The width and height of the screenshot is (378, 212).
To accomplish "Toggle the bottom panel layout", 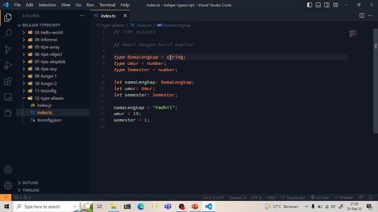I will [x=318, y=5].
